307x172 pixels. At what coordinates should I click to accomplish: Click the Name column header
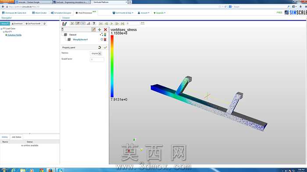coord(5,142)
